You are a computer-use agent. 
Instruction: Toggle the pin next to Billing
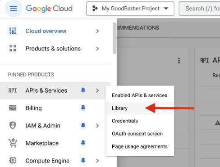click(x=83, y=108)
